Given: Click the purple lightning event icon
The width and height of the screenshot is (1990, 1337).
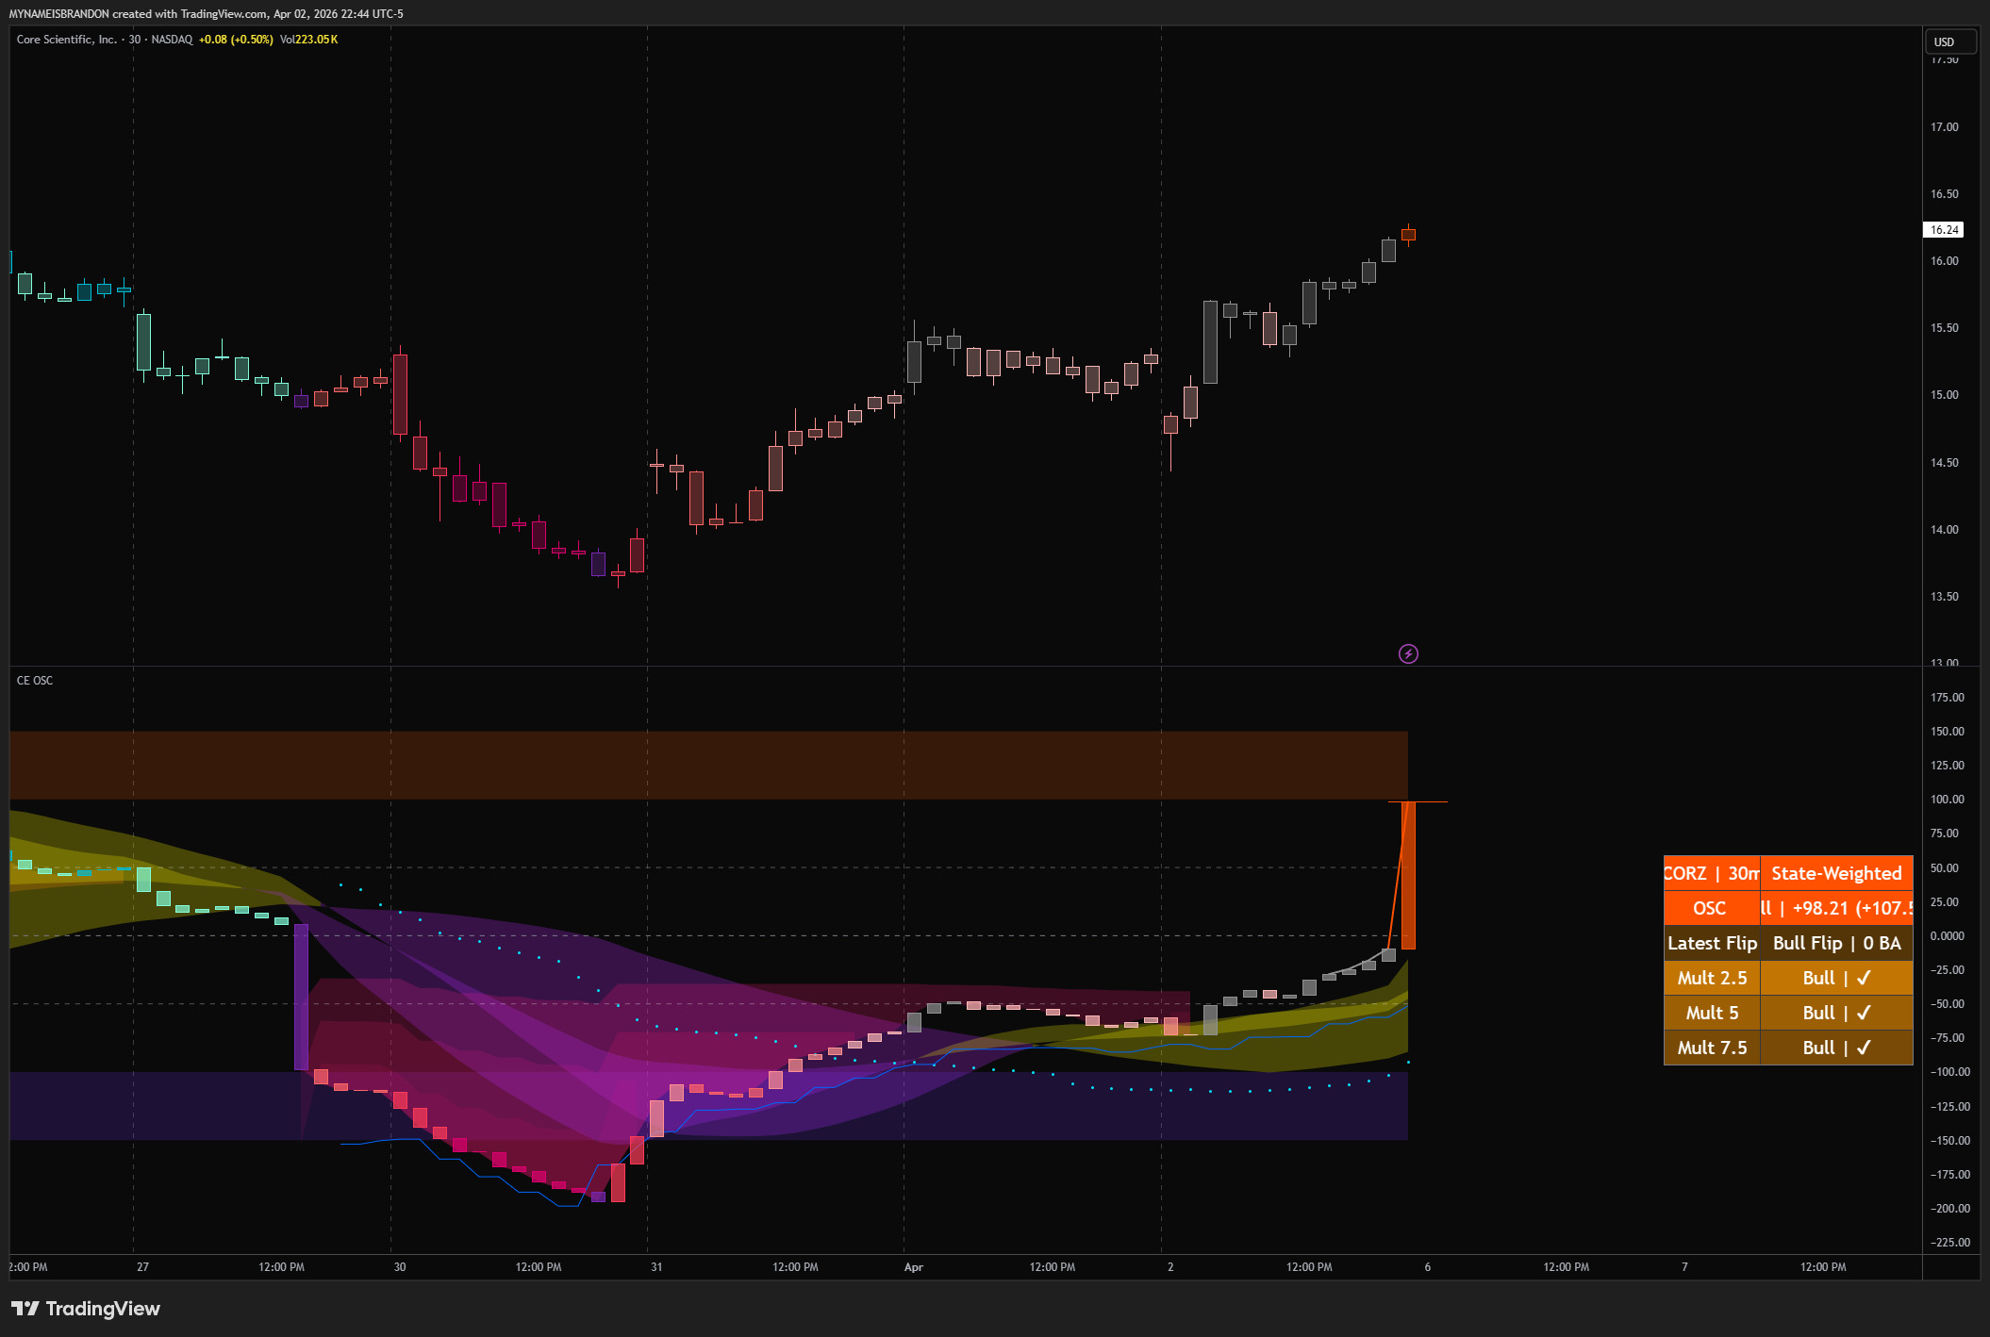Looking at the screenshot, I should pyautogui.click(x=1408, y=653).
